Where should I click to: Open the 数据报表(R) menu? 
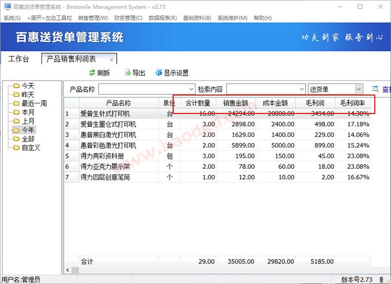[x=163, y=18]
